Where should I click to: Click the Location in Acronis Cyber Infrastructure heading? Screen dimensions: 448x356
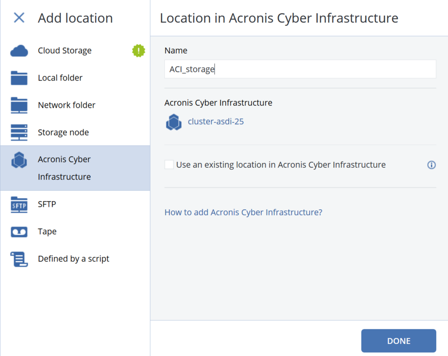[x=279, y=18]
